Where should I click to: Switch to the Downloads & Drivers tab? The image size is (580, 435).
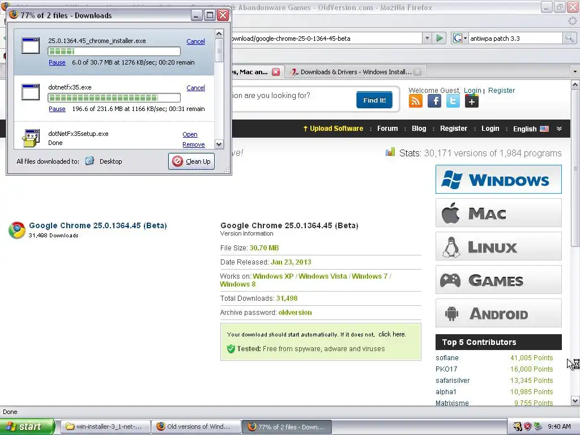pos(356,72)
